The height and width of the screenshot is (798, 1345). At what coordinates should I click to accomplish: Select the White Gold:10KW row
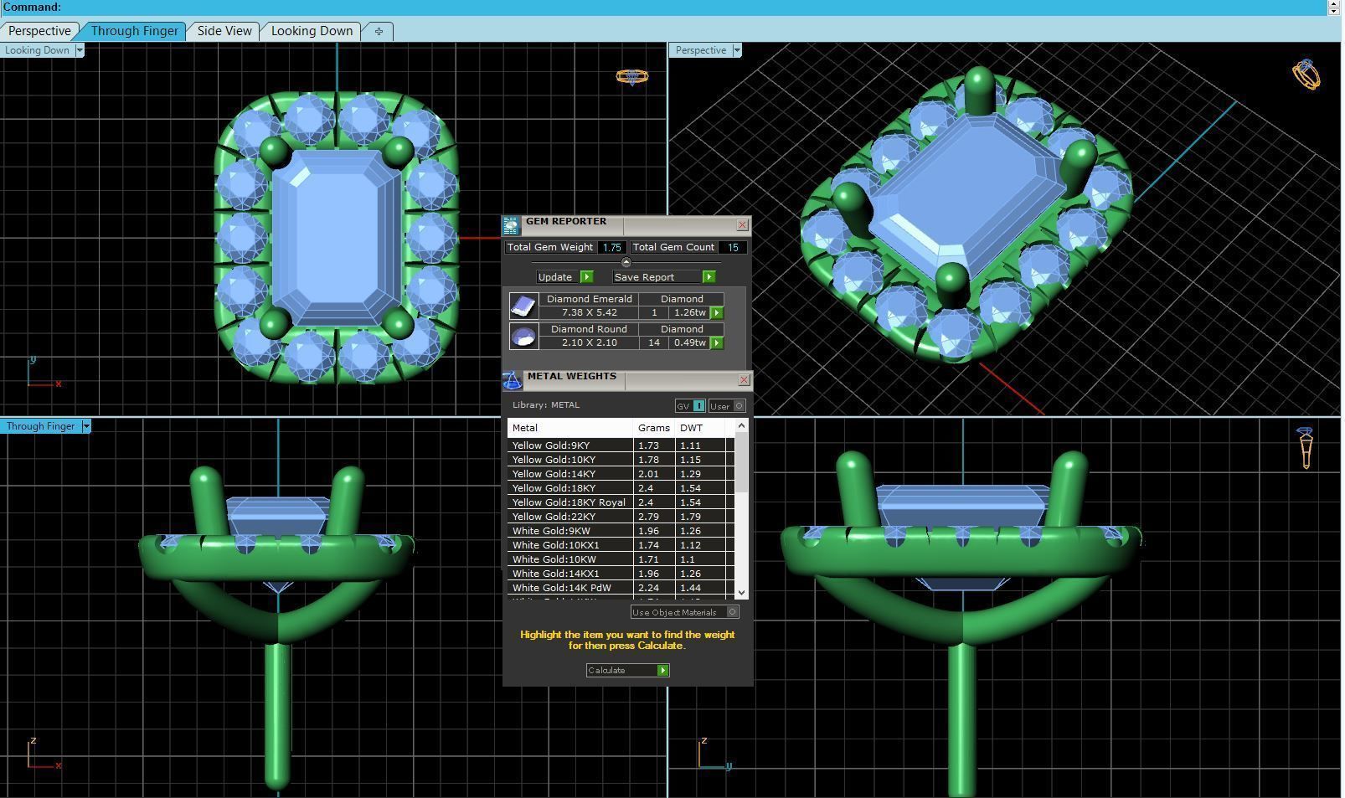pyautogui.click(x=621, y=559)
